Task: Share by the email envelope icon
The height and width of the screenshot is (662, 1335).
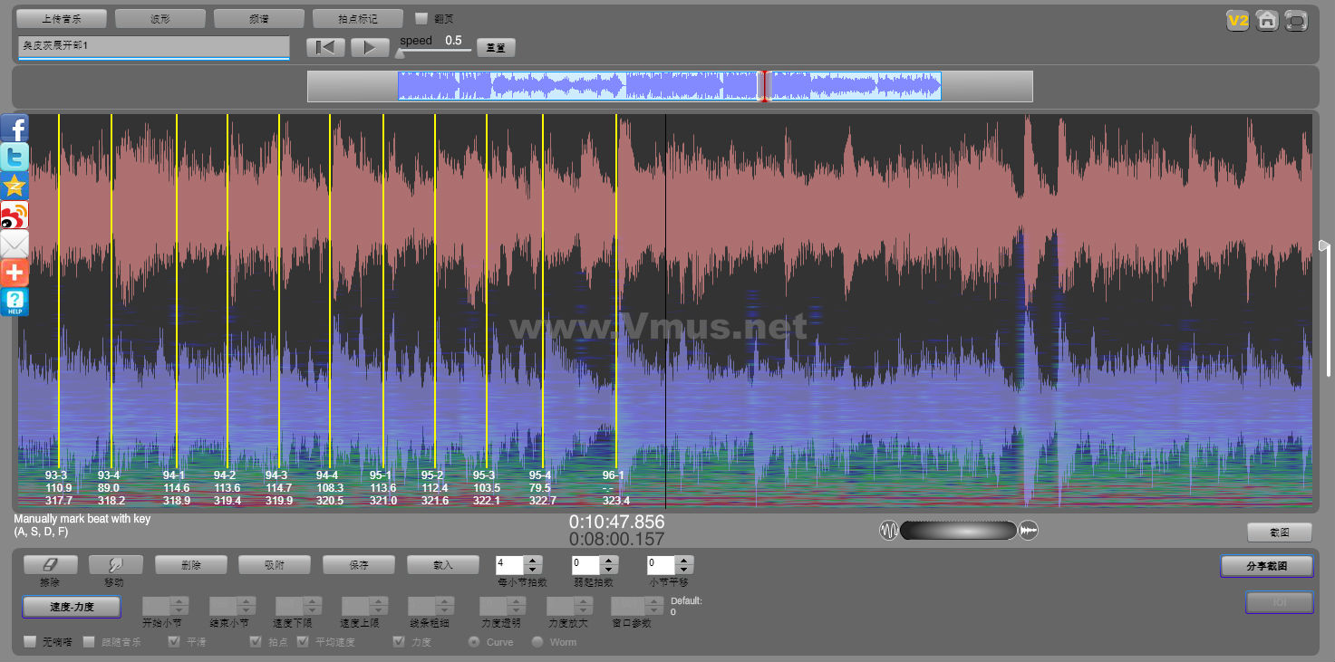Action: (x=15, y=245)
